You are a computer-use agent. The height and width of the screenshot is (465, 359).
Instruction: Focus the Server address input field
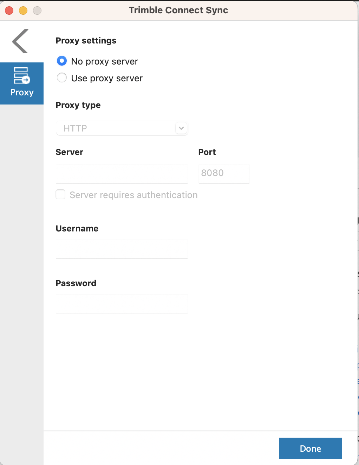[122, 174]
